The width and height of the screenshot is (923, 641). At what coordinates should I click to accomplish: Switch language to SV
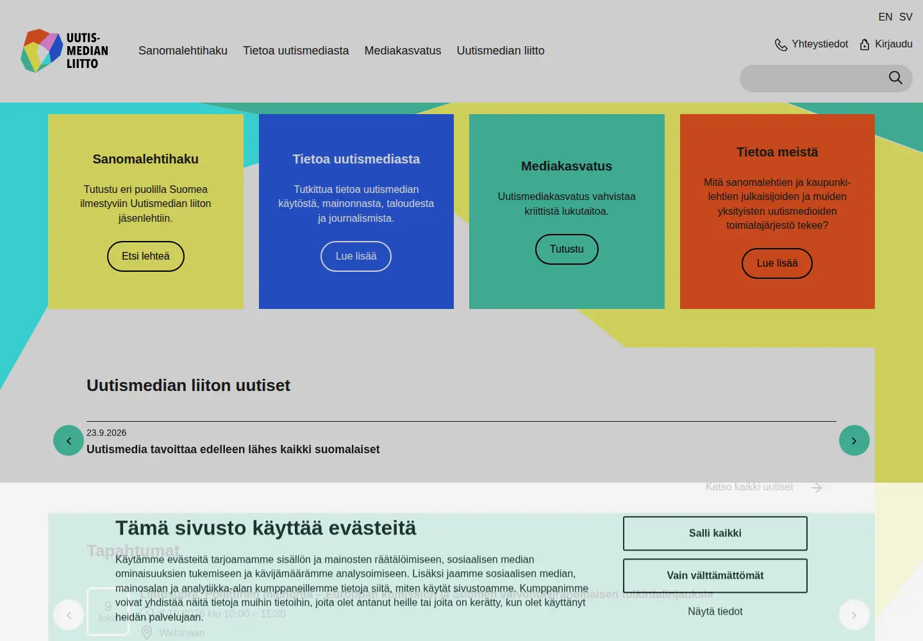[x=906, y=17]
